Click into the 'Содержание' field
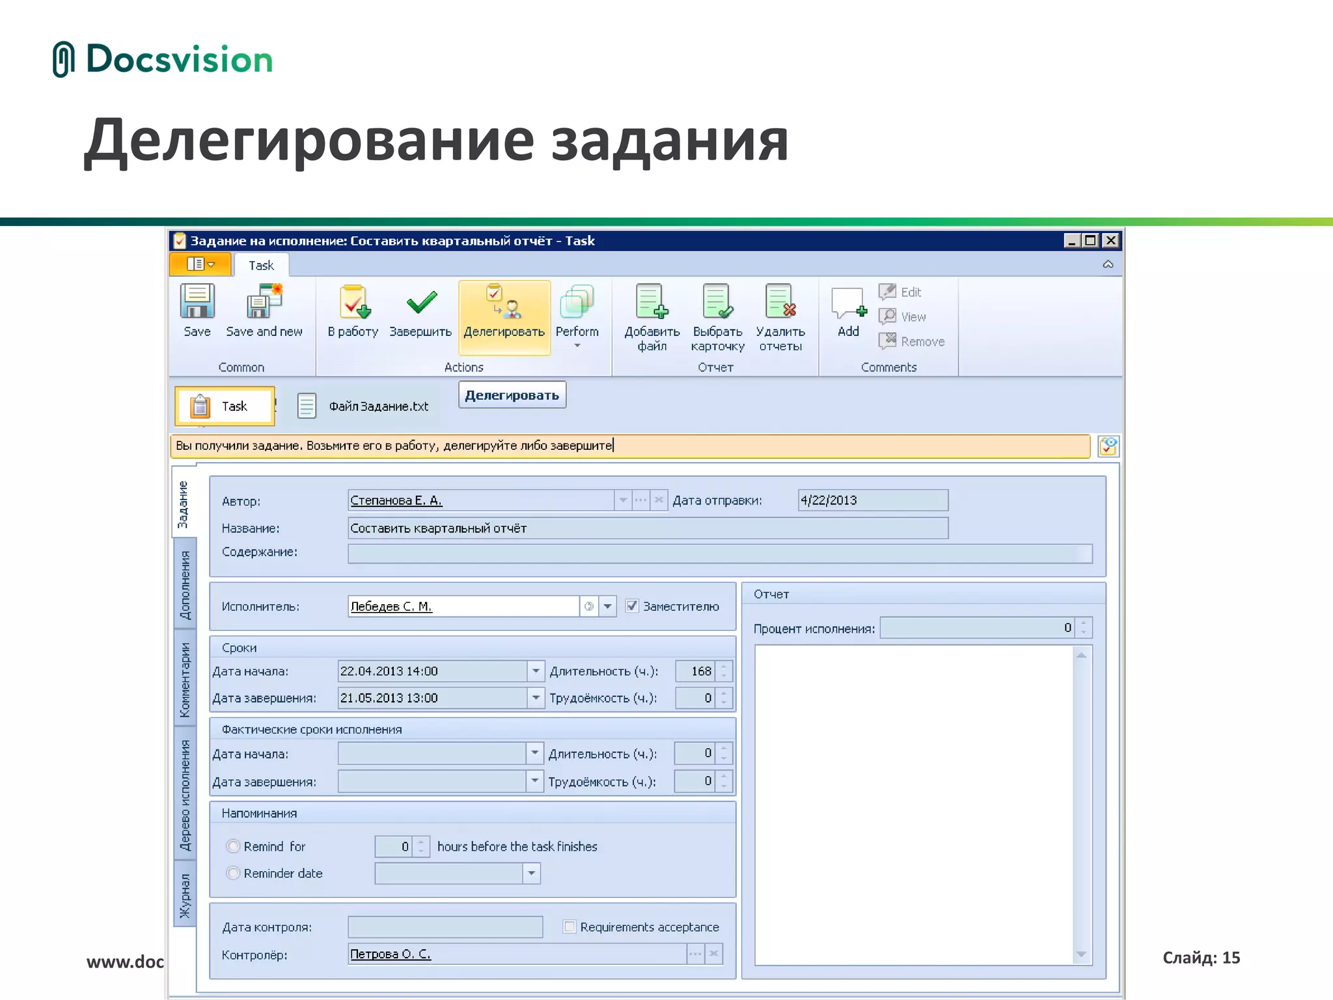The image size is (1333, 1000). point(719,553)
